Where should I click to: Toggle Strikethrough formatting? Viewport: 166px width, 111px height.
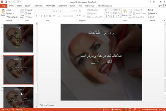pyautogui.click(x=47, y=16)
